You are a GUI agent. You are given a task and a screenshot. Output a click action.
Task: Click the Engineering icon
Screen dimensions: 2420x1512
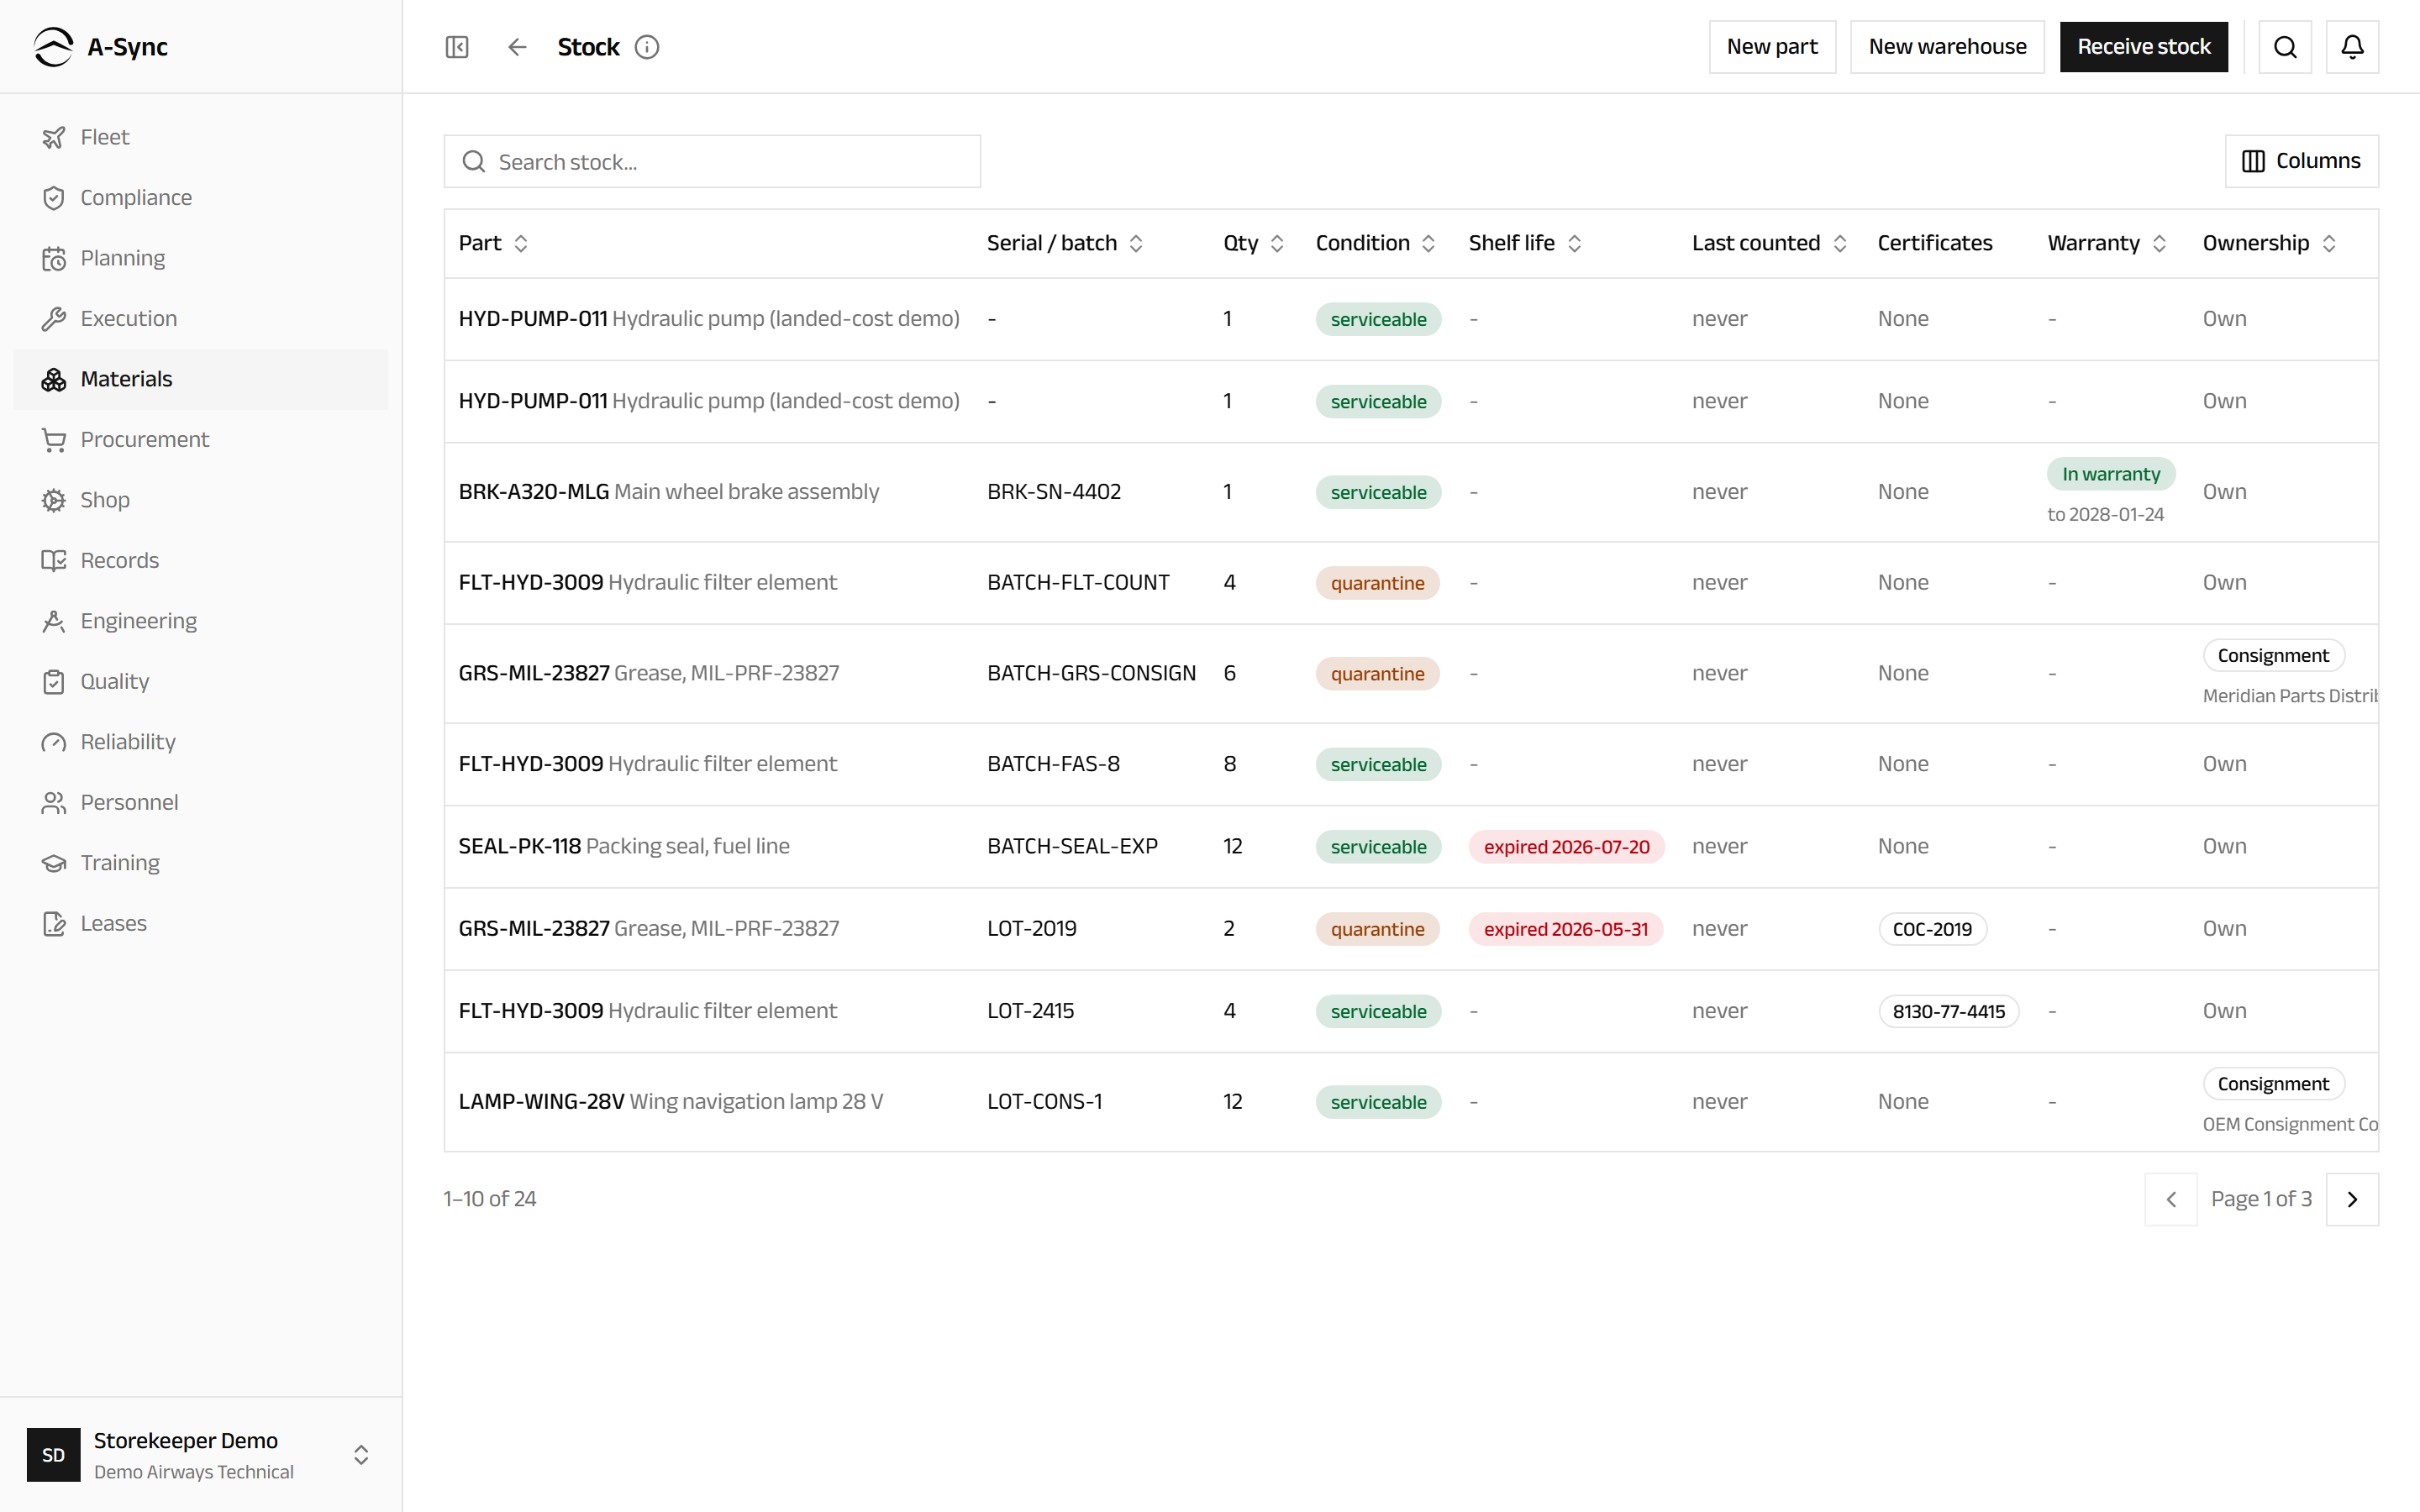click(x=54, y=621)
